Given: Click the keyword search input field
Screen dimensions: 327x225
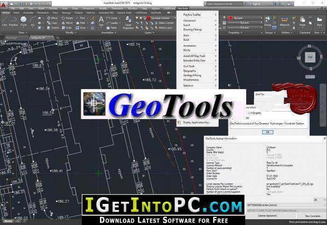Looking at the screenshot, I should [x=223, y=4].
